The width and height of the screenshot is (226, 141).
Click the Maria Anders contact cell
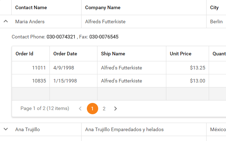coord(30,22)
